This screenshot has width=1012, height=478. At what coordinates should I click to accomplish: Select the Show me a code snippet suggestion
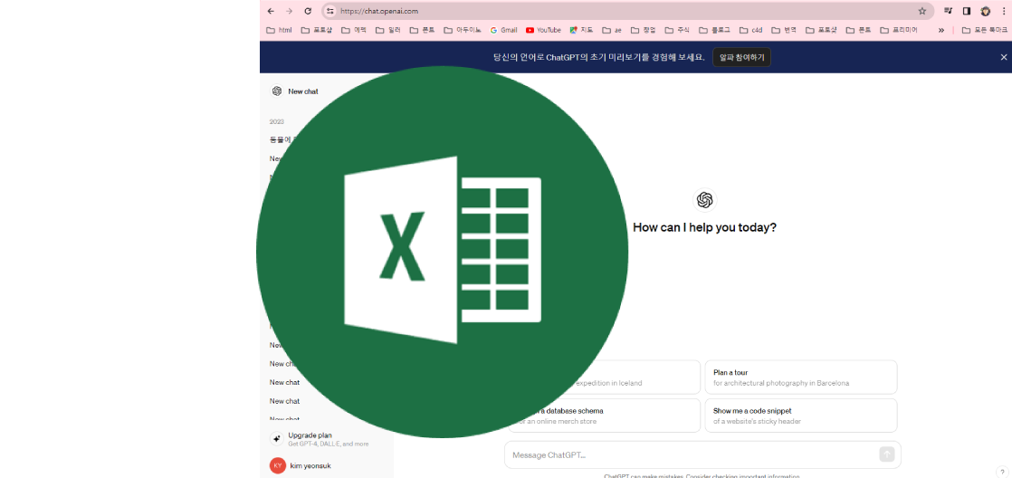[x=801, y=416]
